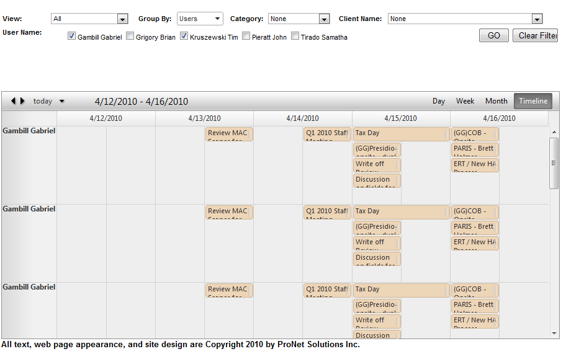Go to previous week with left arrow
The width and height of the screenshot is (566, 354).
tap(13, 101)
